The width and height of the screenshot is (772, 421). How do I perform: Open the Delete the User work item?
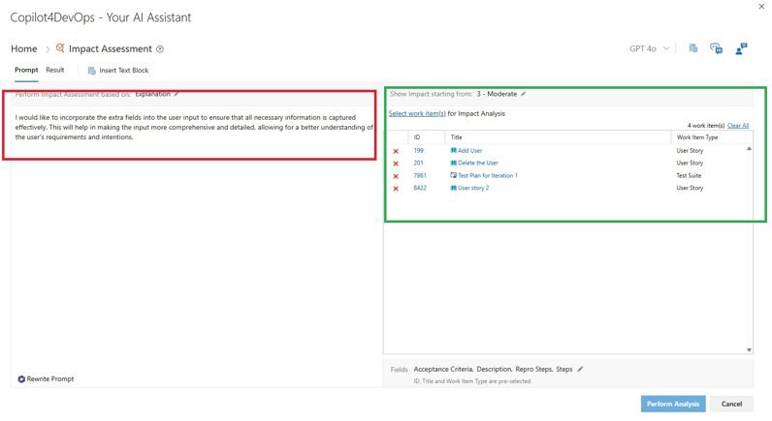477,163
